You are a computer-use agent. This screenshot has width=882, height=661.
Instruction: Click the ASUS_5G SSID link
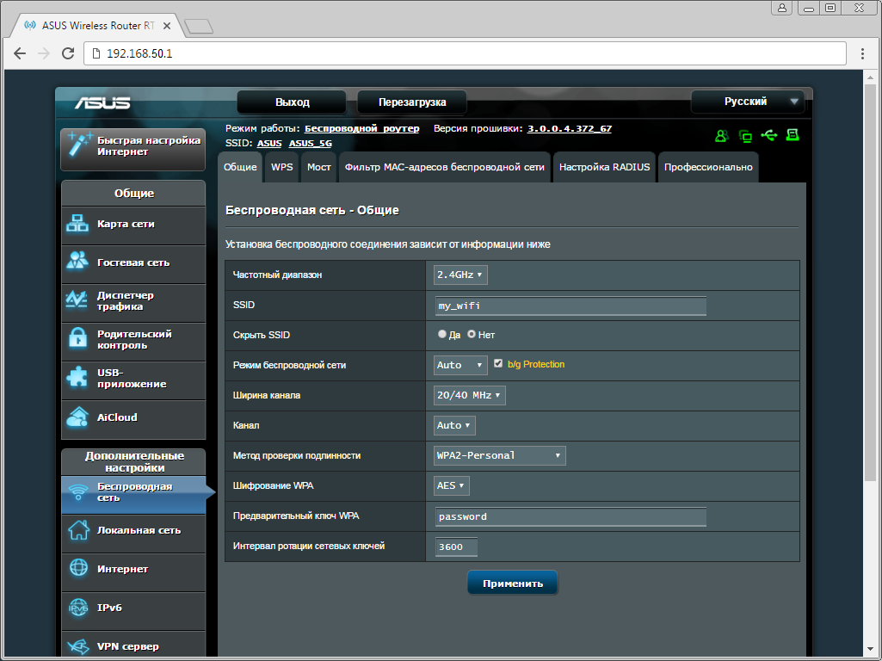click(x=311, y=144)
